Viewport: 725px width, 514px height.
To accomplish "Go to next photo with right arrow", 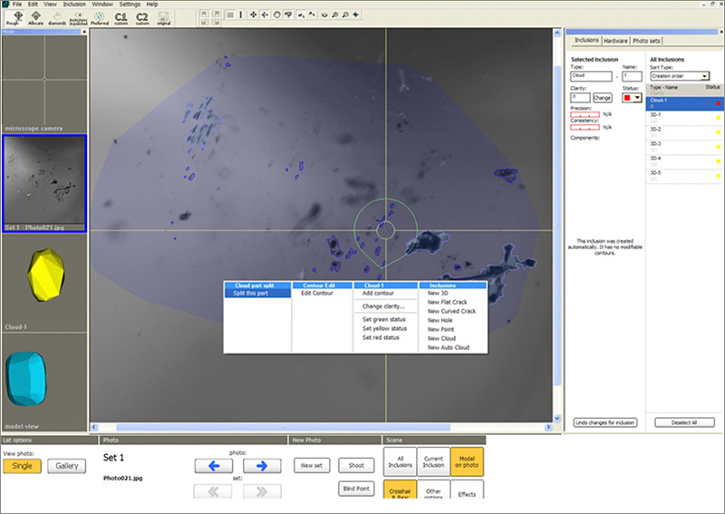I will point(261,465).
